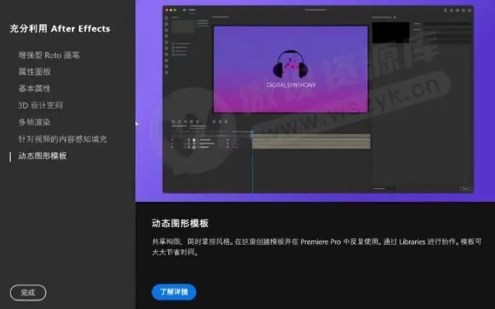Open the 3D 设计空间 topic
Image resolution: width=495 pixels, height=309 pixels.
[41, 105]
